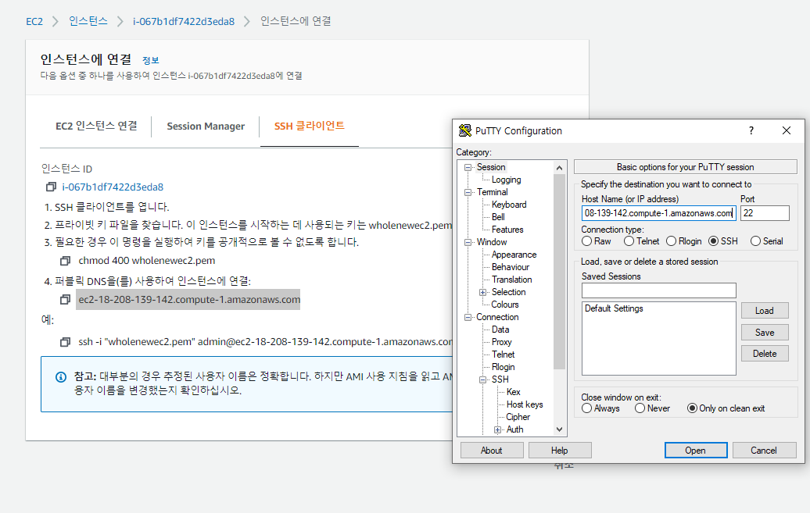
Task: Click the Open button in PuTTY
Action: tap(695, 451)
